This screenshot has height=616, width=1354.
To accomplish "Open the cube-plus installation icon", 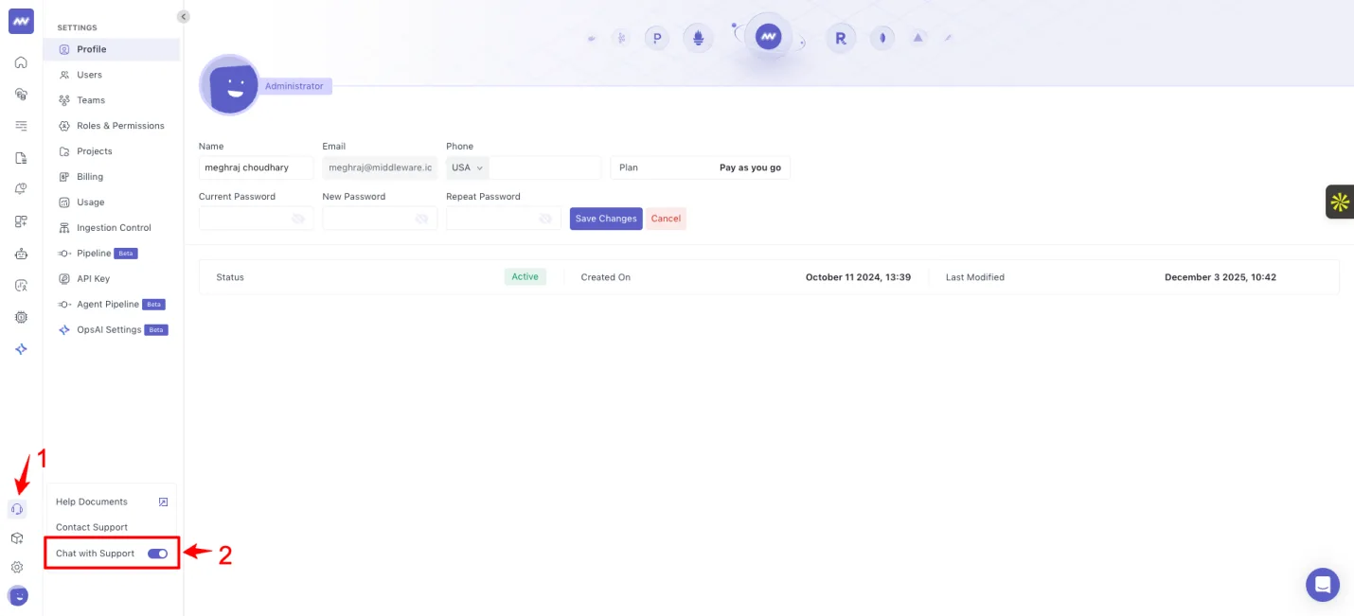I will pos(17,538).
